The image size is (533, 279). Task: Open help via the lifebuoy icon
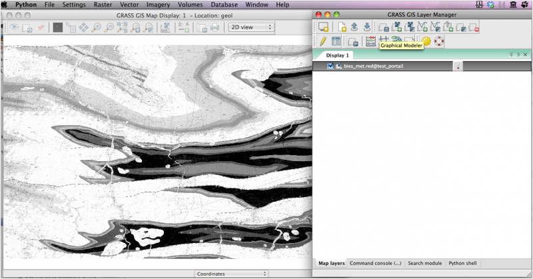click(x=438, y=41)
